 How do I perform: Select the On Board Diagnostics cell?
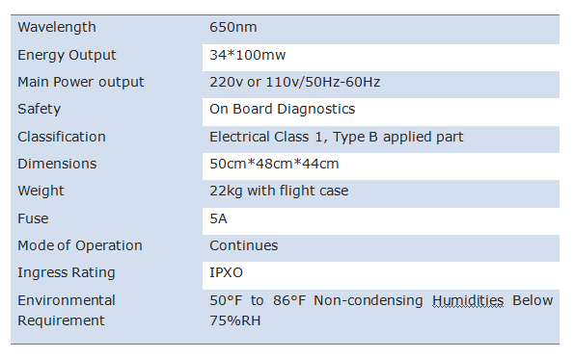pyautogui.click(x=381, y=112)
